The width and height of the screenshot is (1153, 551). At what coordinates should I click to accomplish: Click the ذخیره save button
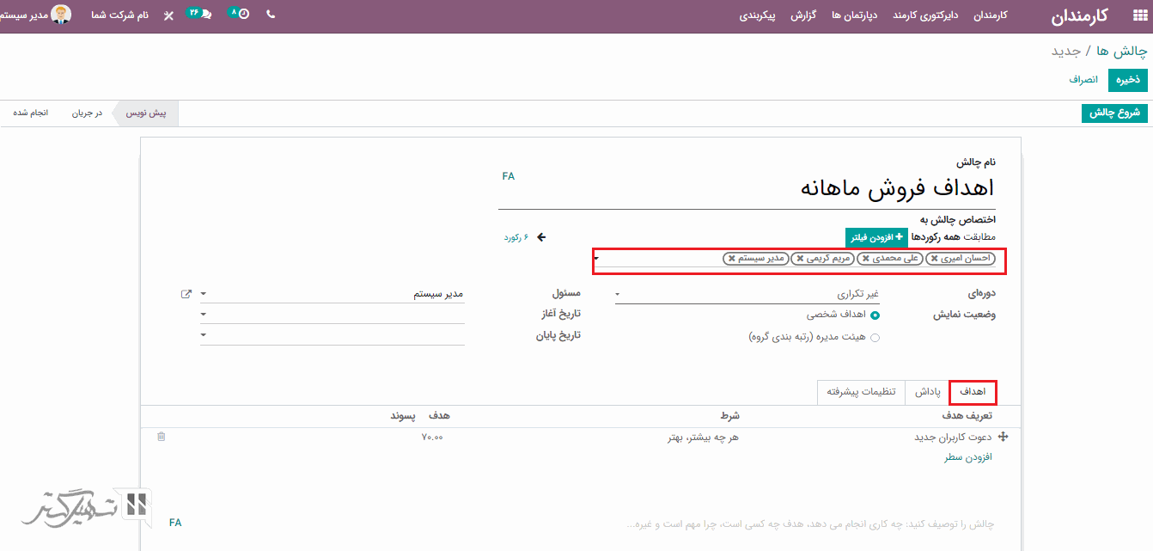tap(1127, 79)
